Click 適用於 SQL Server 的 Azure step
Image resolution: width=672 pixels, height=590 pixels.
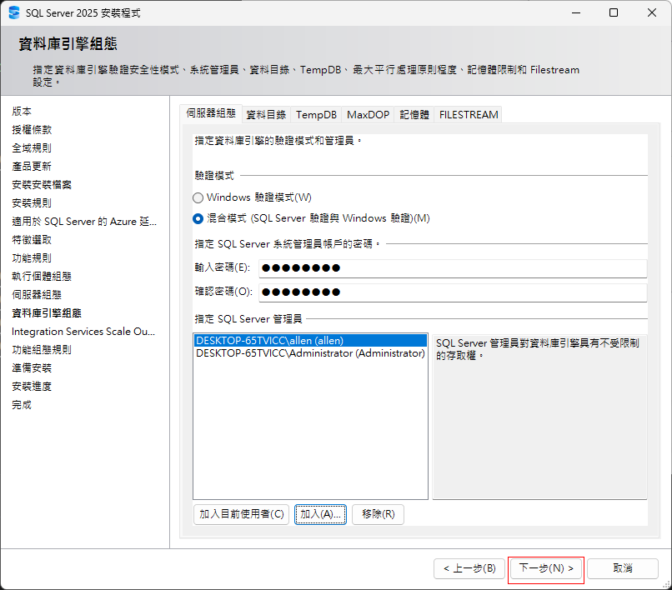tap(84, 222)
